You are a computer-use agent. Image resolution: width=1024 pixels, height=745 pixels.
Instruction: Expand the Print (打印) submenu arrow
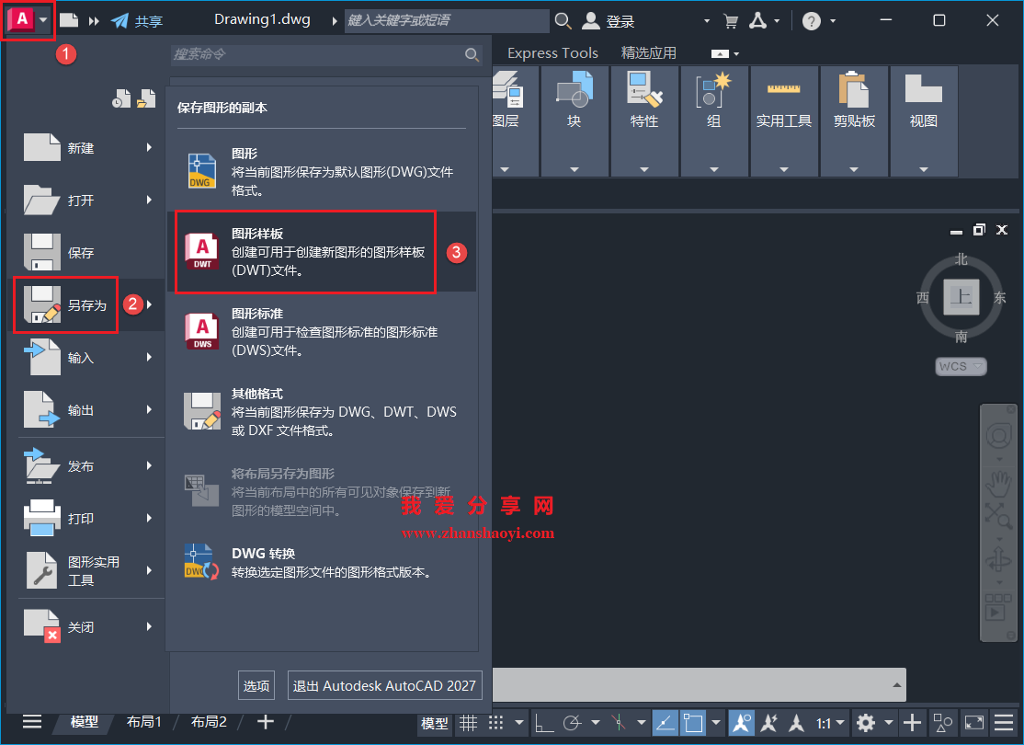(149, 518)
